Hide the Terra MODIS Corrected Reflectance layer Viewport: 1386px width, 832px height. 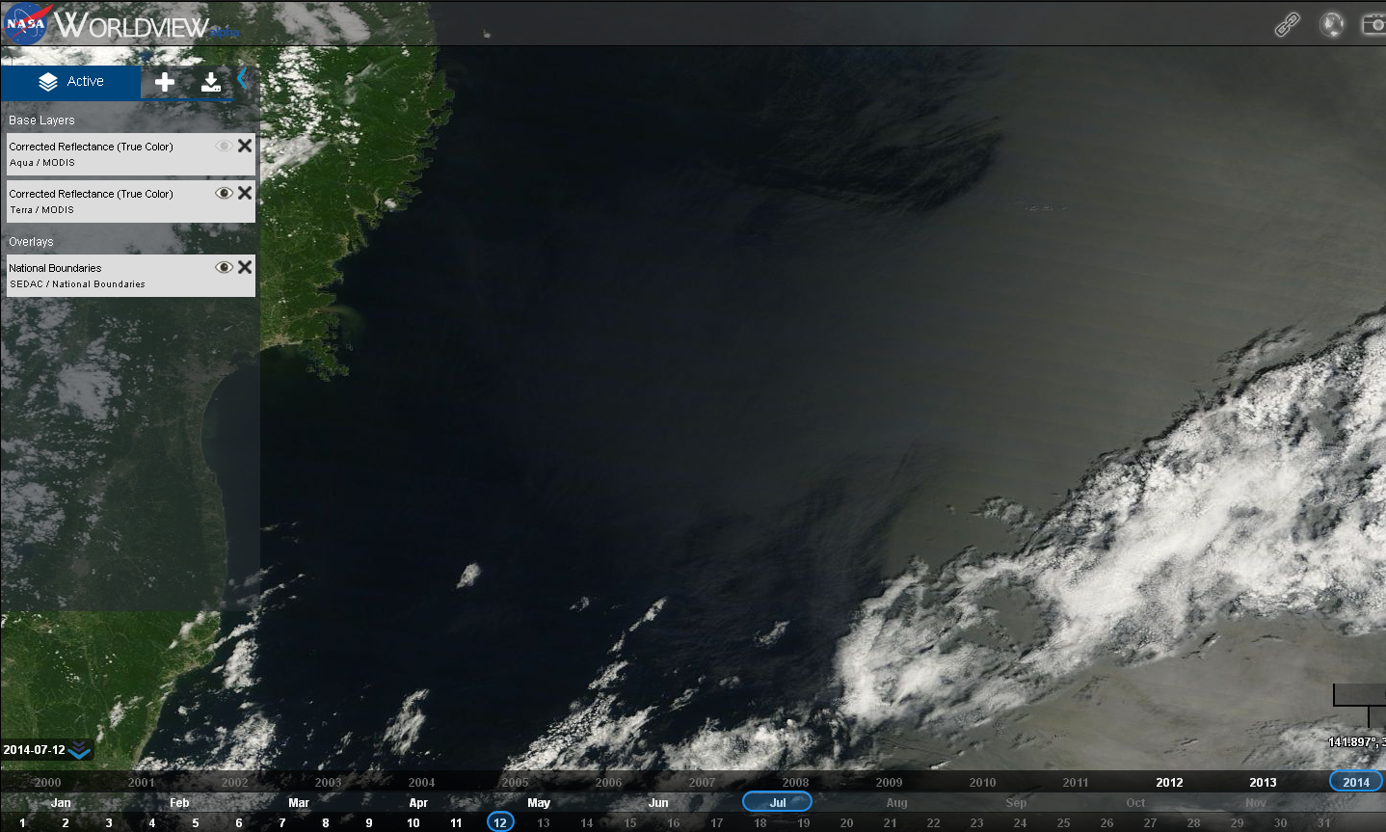223,192
